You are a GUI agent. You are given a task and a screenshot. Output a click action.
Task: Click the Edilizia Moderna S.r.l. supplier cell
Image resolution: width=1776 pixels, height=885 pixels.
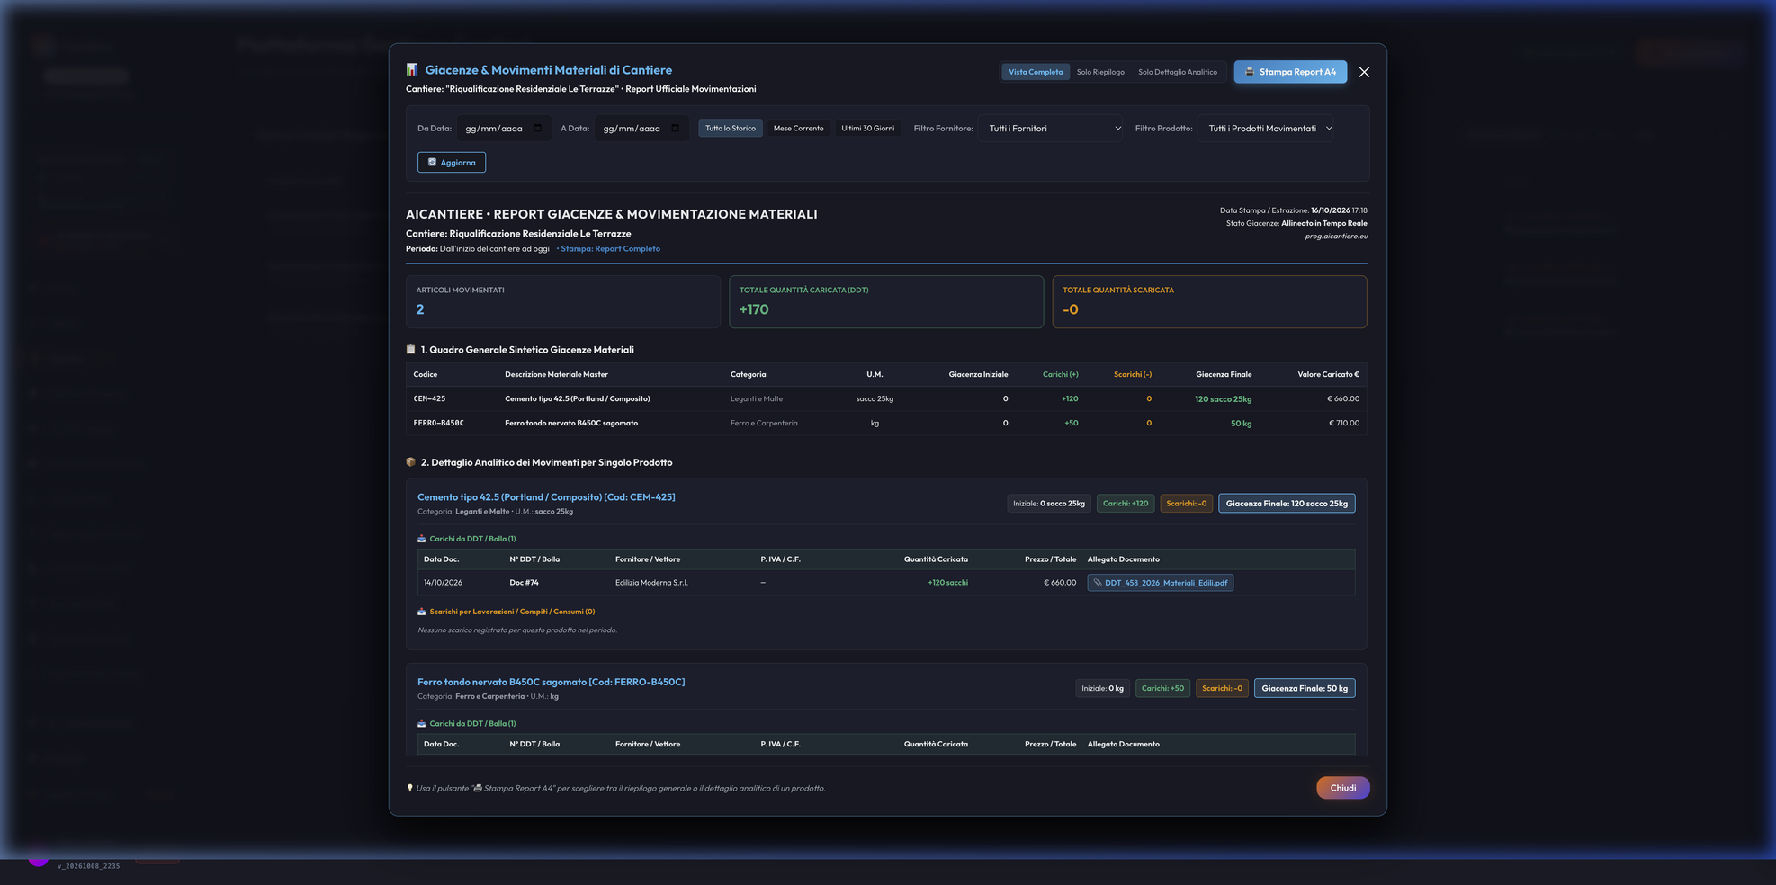(x=651, y=583)
